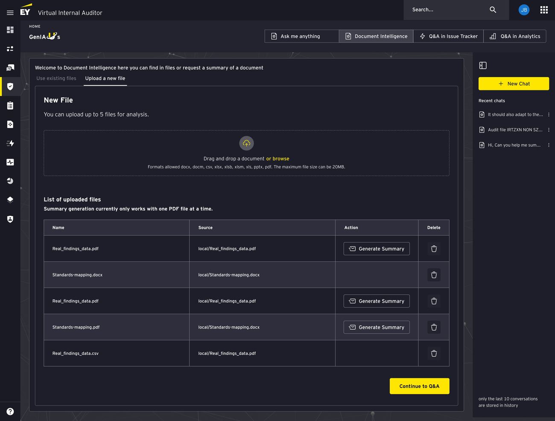Click the Virtual Internal Auditor title
This screenshot has height=421, width=555.
click(x=70, y=13)
